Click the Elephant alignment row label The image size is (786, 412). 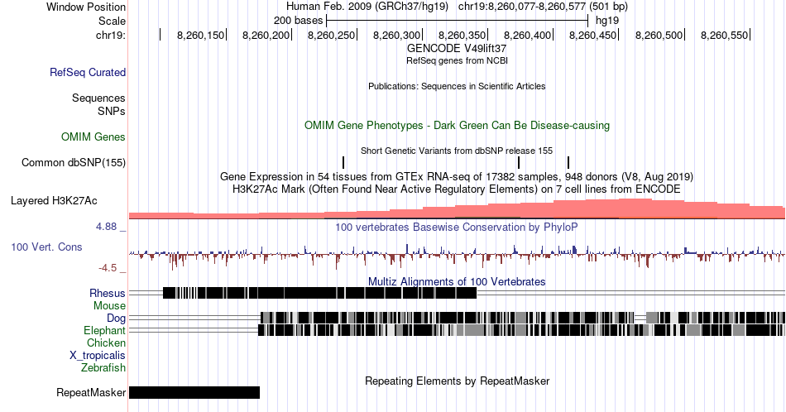(x=105, y=330)
